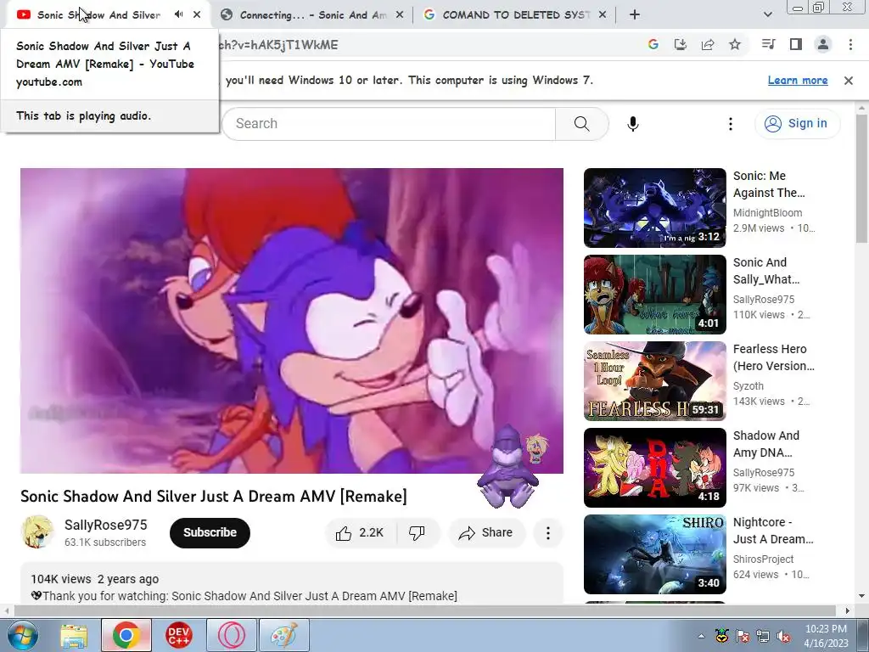Open Dev-C++ from the taskbar

tap(178, 635)
